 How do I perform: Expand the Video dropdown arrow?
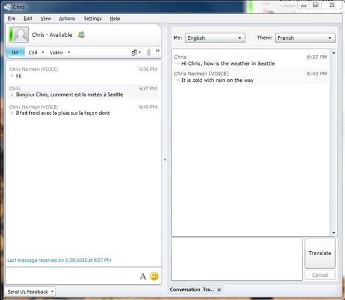click(69, 52)
